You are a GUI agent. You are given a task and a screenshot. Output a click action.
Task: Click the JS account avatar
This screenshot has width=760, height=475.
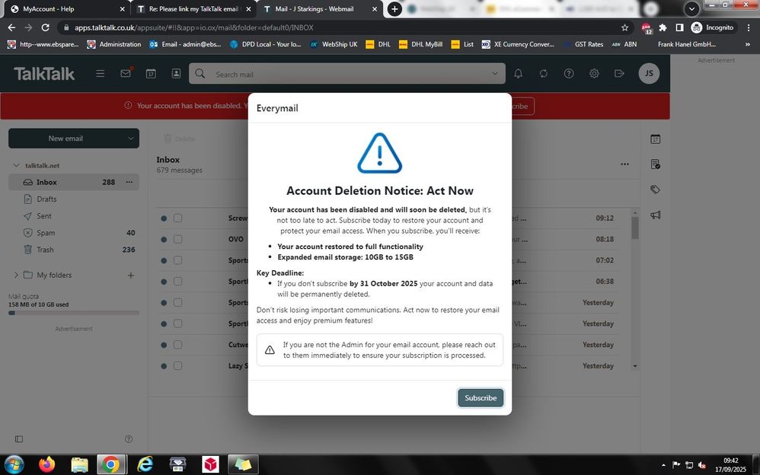click(x=649, y=73)
